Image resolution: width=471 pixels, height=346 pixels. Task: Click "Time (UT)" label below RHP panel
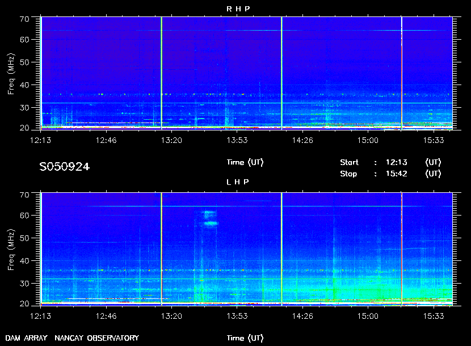[x=245, y=162]
